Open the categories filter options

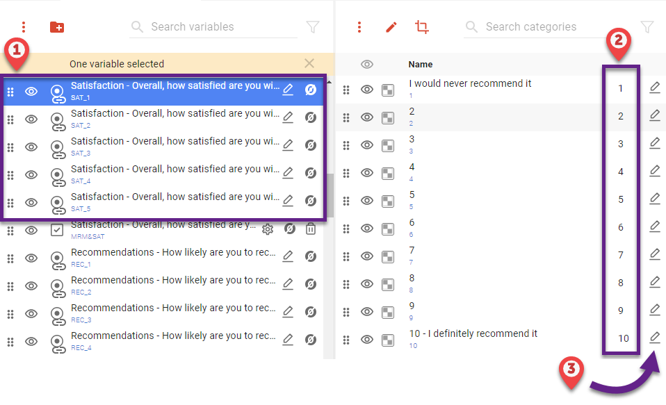[x=647, y=26]
